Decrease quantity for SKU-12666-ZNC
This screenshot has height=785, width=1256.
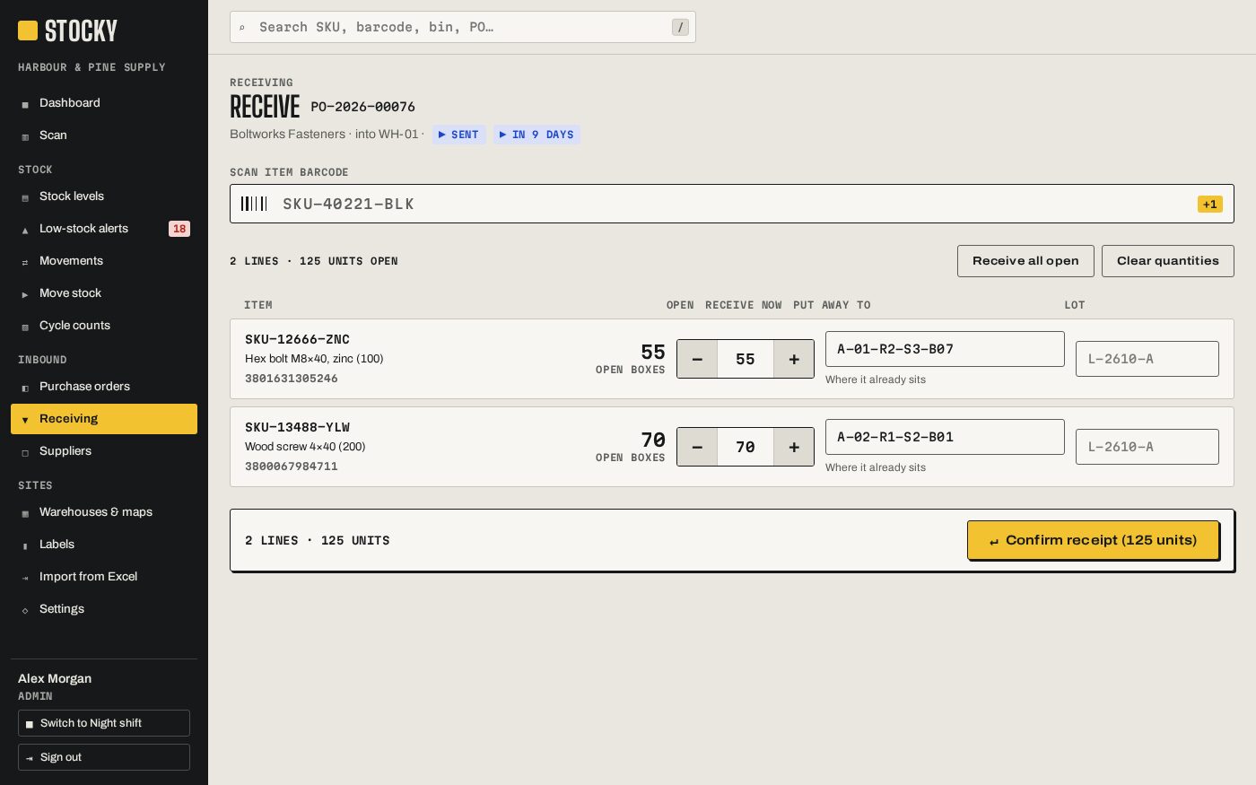point(697,359)
